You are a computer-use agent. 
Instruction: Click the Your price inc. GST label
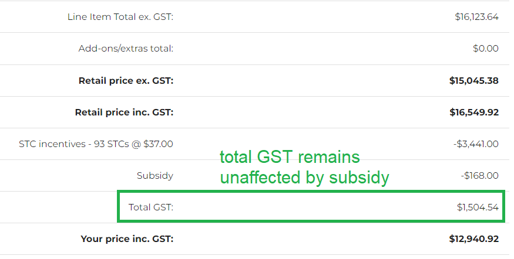(x=127, y=238)
